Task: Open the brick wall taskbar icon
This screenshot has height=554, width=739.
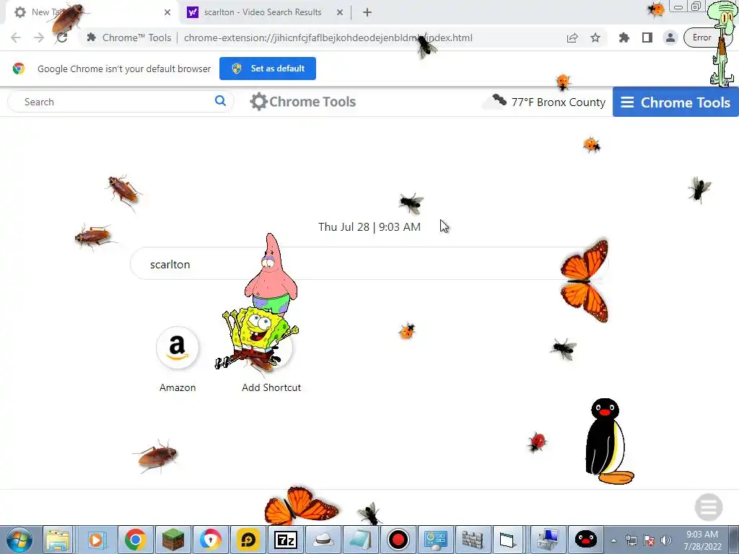Action: (472, 540)
